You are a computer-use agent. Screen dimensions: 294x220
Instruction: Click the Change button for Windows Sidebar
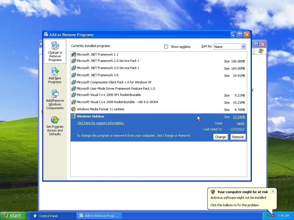pyautogui.click(x=220, y=137)
